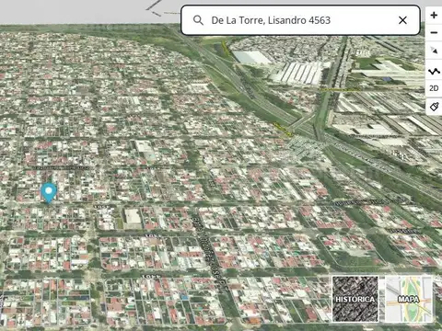This screenshot has height=331, width=442.
Task: Zoom out with the minus button
Action: [x=434, y=32]
